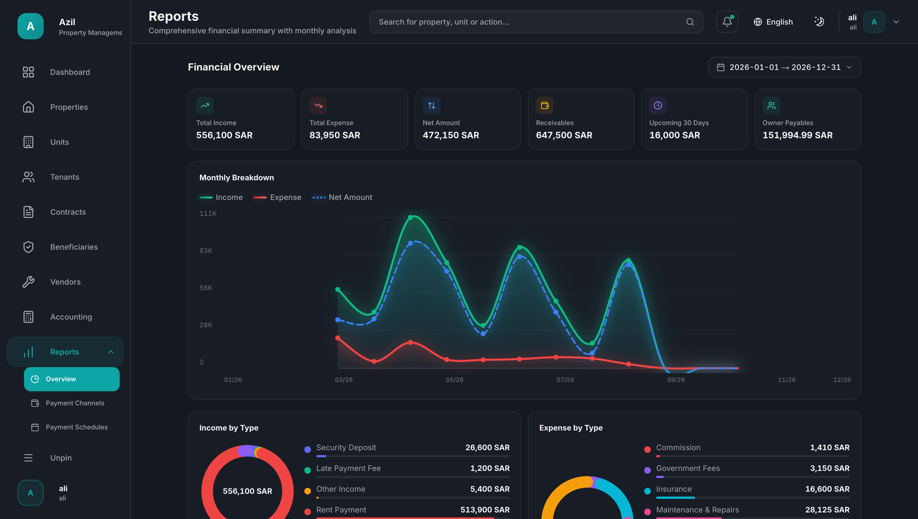Click the top-right ali avatar
Screen dimensions: 918x519
click(874, 22)
